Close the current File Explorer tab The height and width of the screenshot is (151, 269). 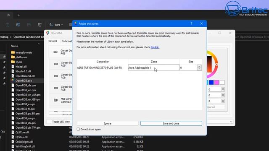tap(8, 15)
